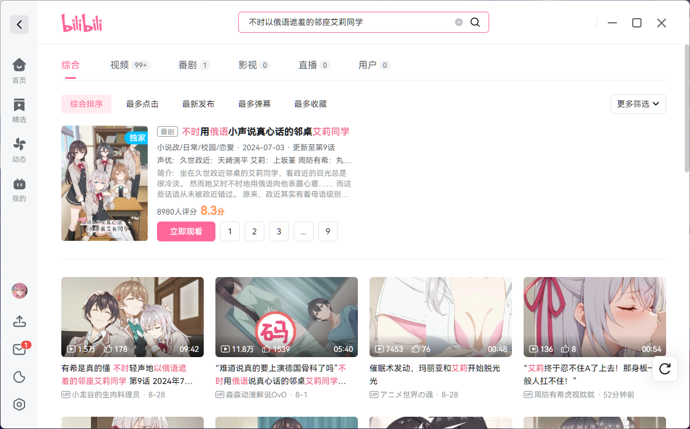
Task: Minimize the bilibili window
Action: coord(612,23)
